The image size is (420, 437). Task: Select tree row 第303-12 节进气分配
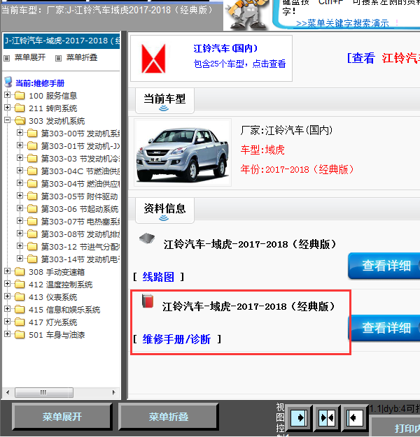point(80,247)
